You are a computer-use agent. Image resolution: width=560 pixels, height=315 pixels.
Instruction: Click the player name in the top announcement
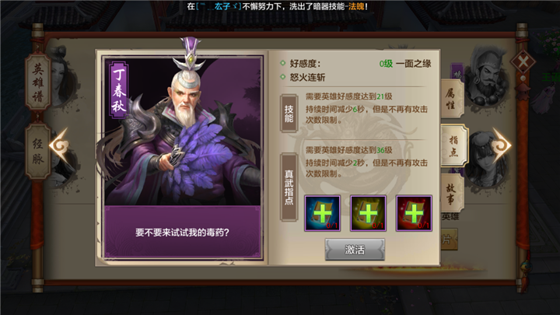tap(219, 6)
